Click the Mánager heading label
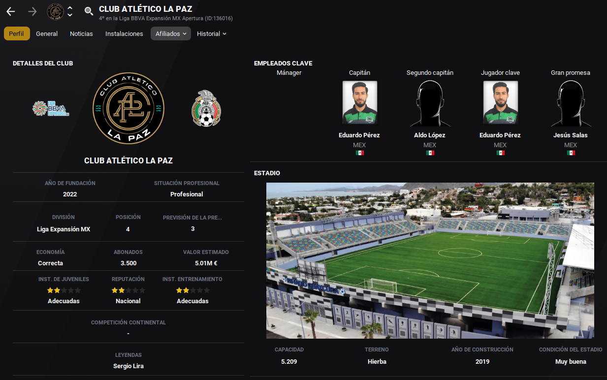The image size is (607, 380). click(x=289, y=72)
